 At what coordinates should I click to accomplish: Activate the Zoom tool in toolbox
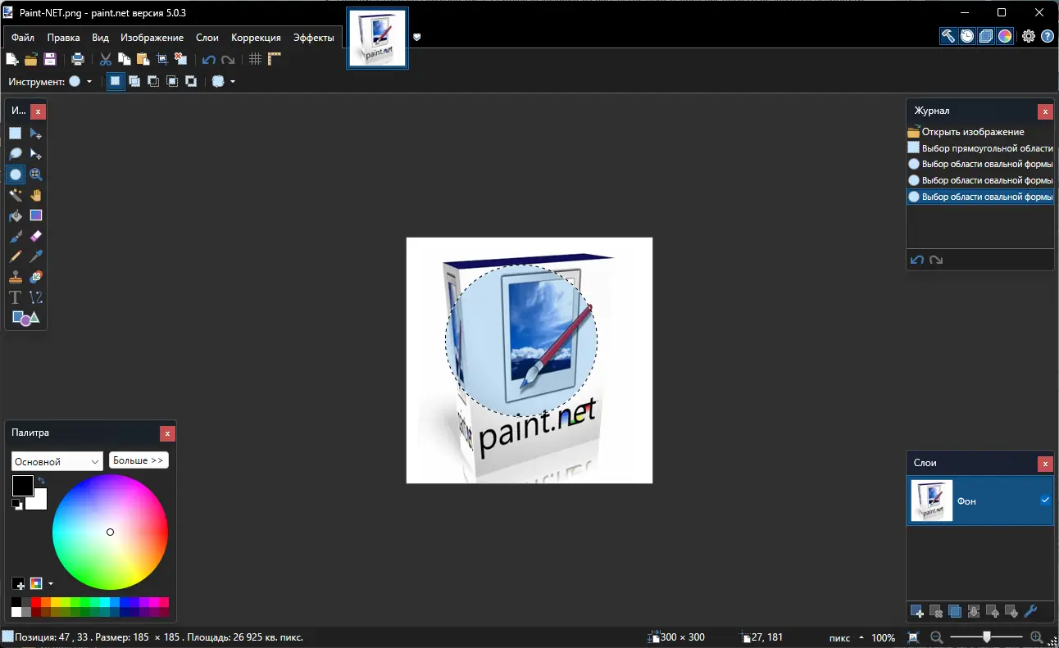click(36, 174)
